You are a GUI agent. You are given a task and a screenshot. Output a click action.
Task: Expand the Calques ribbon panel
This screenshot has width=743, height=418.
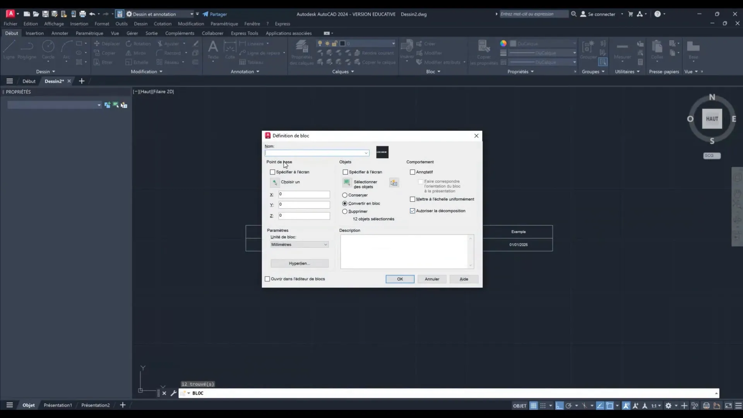point(343,72)
